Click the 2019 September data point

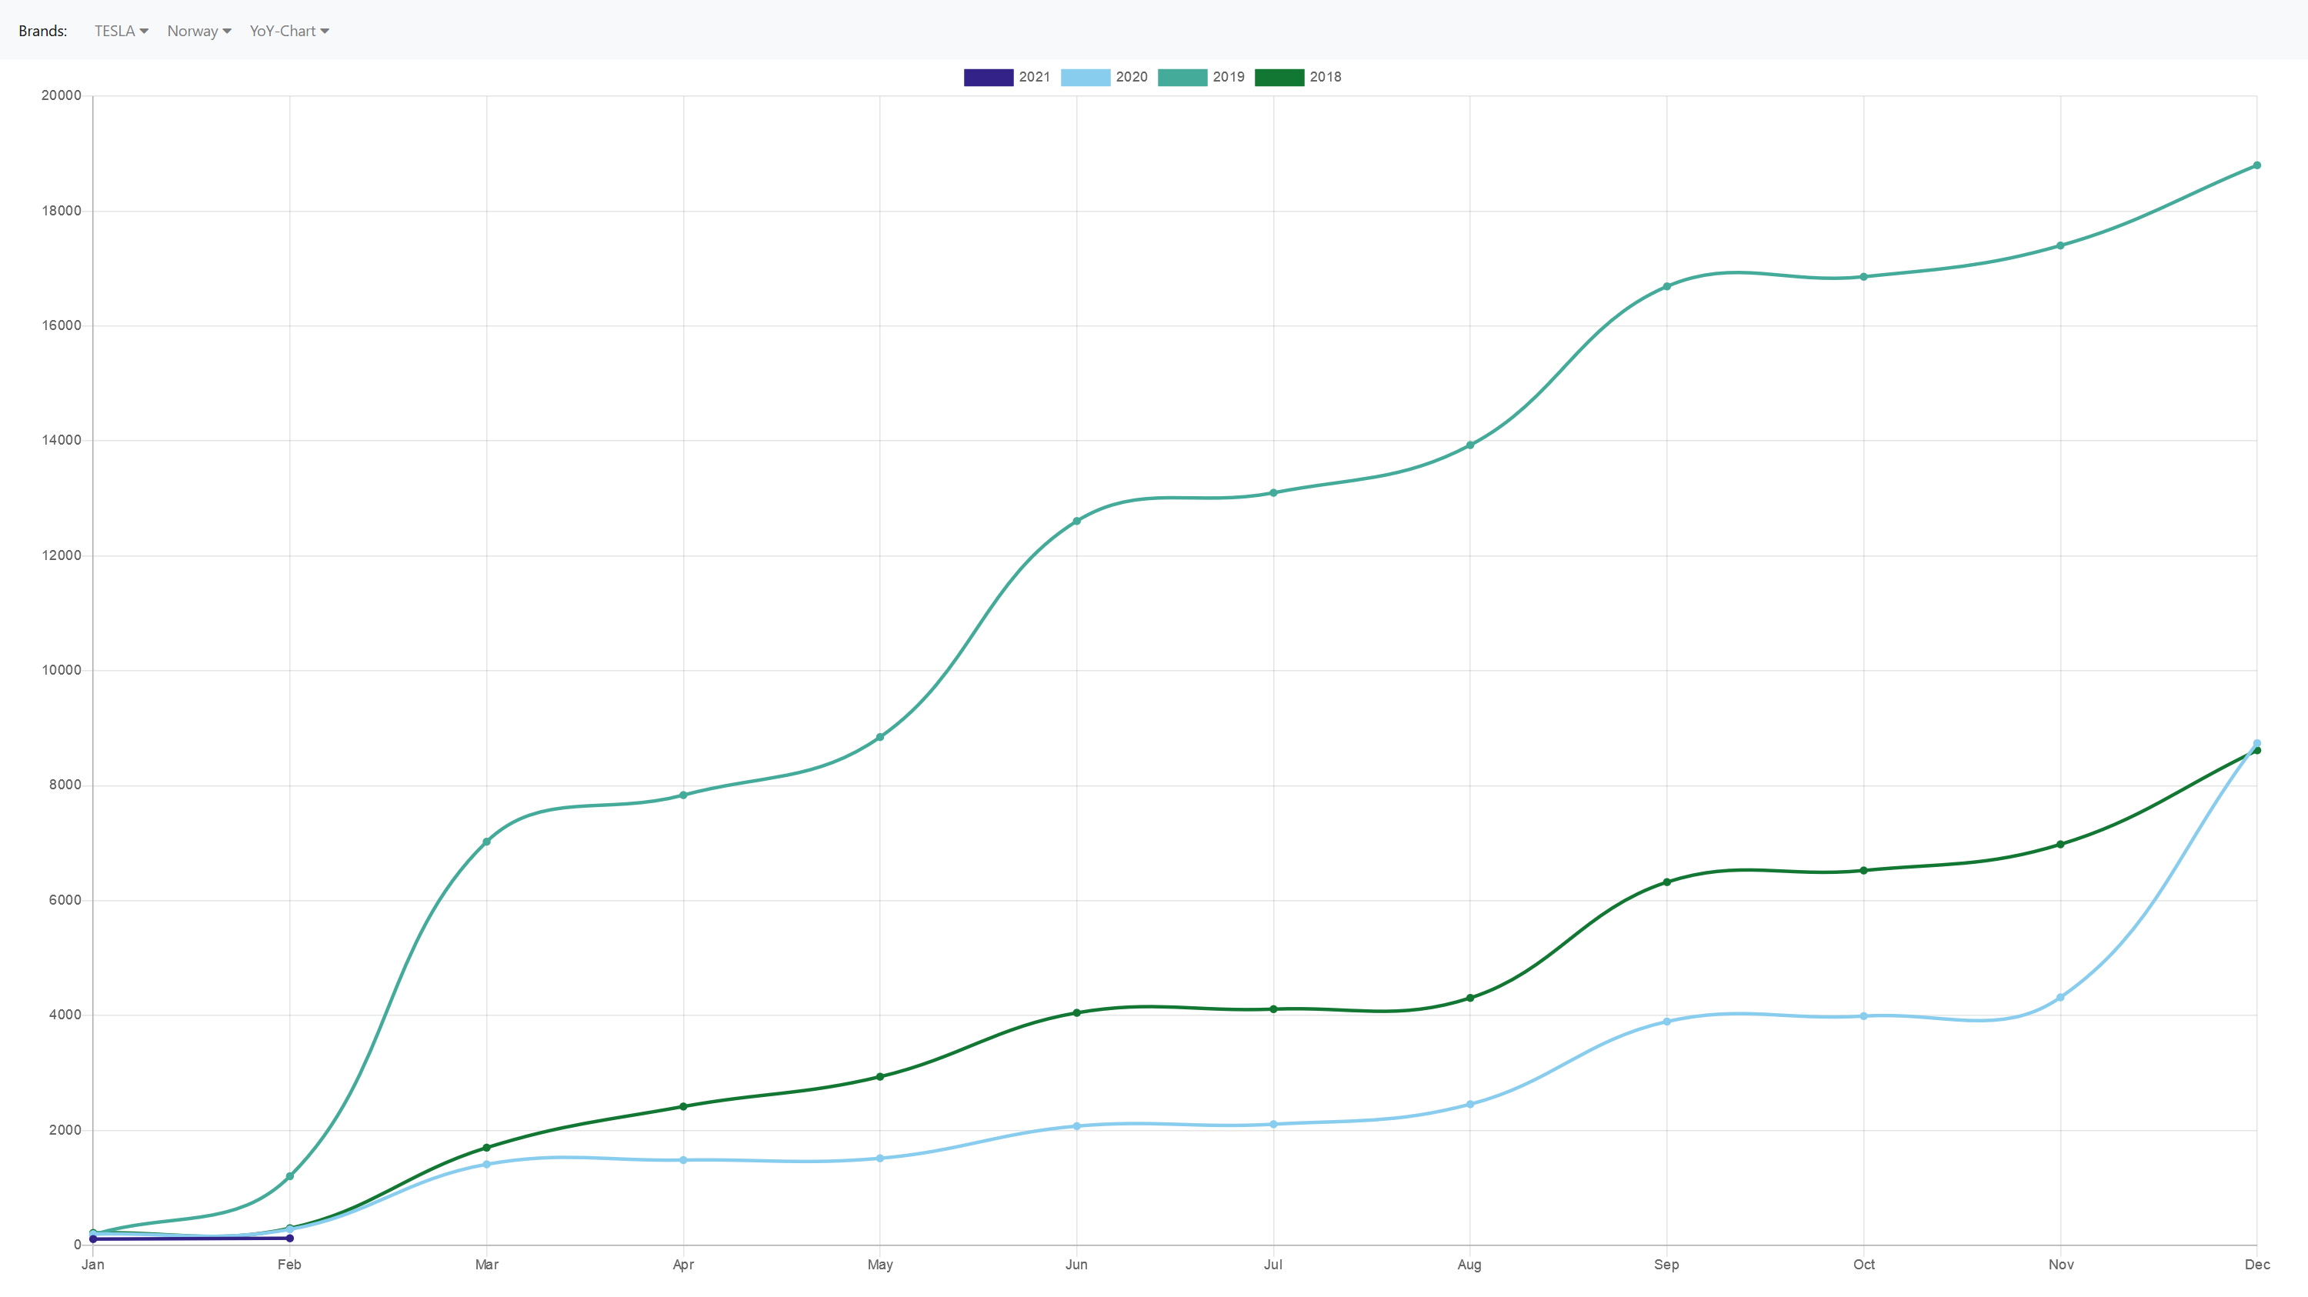coord(1666,287)
